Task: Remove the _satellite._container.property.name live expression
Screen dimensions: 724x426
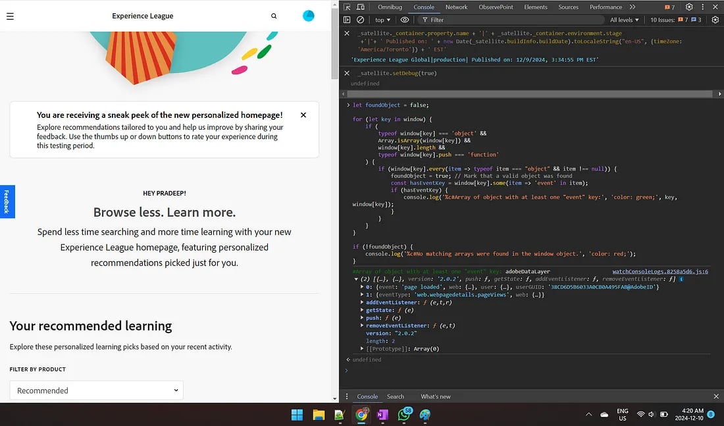Action: coord(347,34)
